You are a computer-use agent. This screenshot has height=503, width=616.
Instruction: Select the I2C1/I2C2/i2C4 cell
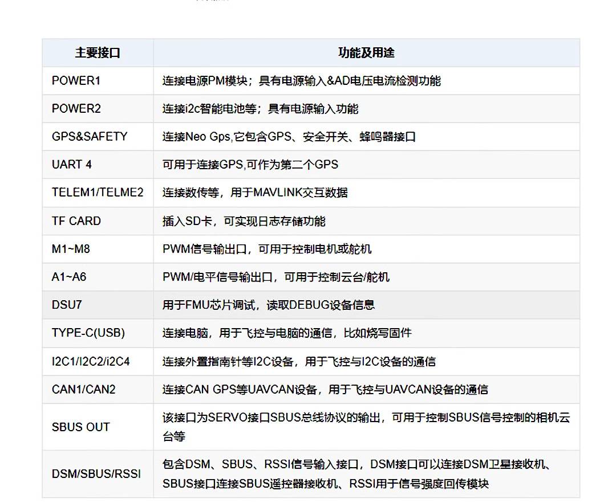point(91,361)
